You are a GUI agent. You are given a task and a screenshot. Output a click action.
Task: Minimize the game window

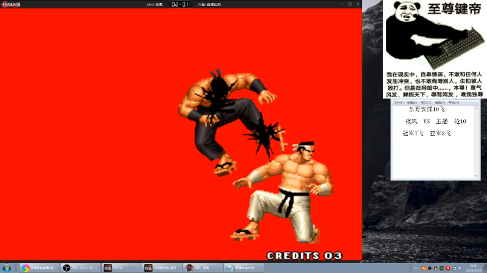click(x=342, y=4)
